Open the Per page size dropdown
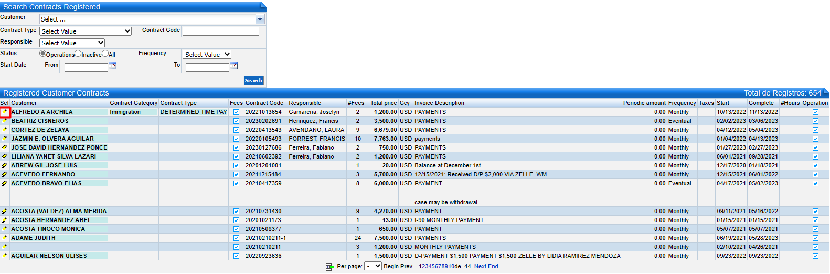 pyautogui.click(x=373, y=266)
